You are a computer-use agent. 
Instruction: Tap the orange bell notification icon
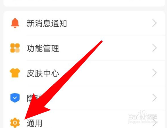coord(15,23)
